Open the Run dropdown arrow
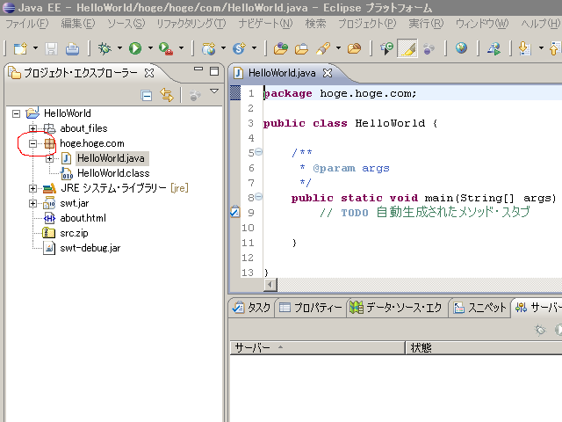This screenshot has width=562, height=422. 150,47
